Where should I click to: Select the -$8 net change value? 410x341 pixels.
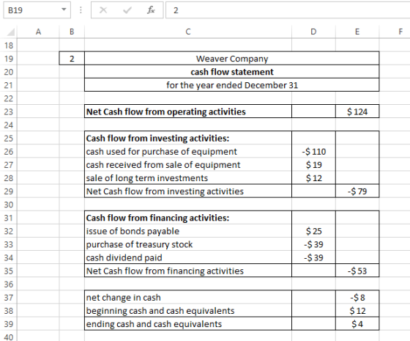(x=357, y=297)
